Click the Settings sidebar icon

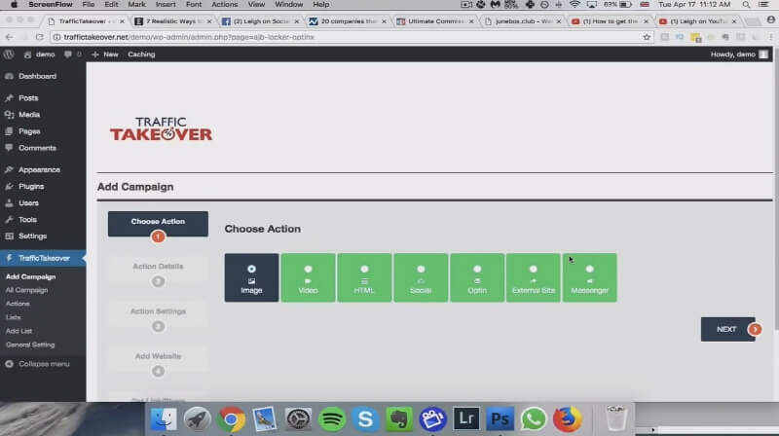pyautogui.click(x=9, y=236)
